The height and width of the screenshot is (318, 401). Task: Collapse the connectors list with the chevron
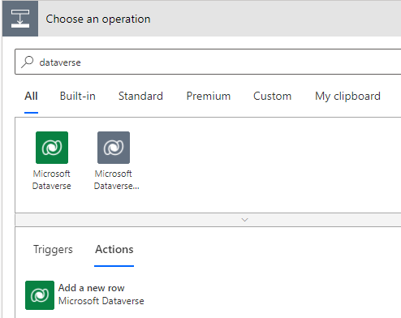tap(244, 220)
